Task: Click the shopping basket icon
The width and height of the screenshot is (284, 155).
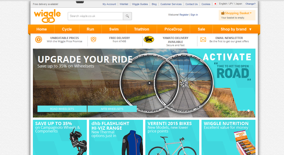Action: coord(223,13)
